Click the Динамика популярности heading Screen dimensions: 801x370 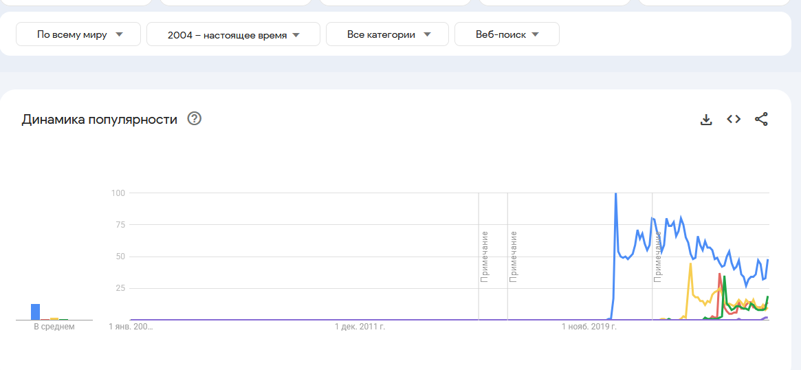point(100,120)
